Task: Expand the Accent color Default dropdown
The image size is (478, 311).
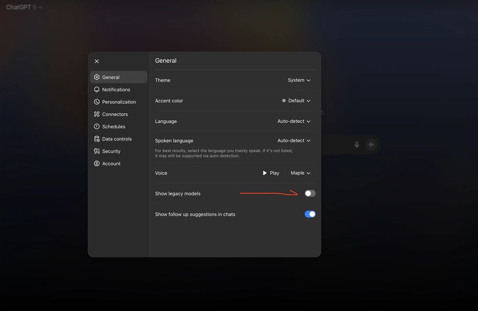Action: [296, 101]
